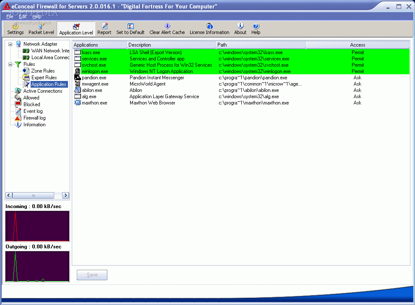Sort by the Applications column header
The height and width of the screenshot is (305, 415).
pyautogui.click(x=99, y=45)
